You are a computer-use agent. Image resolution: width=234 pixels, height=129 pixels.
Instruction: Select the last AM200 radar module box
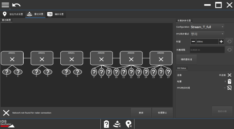161,58
